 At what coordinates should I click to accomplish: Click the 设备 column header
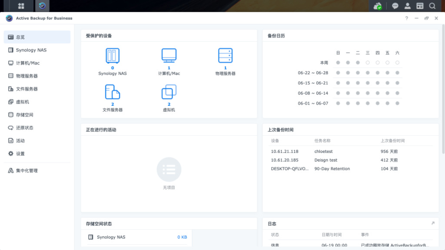tap(275, 140)
